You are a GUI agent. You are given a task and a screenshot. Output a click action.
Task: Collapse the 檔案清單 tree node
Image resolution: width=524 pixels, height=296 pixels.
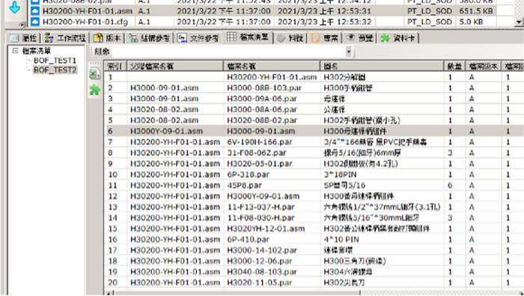click(x=16, y=51)
